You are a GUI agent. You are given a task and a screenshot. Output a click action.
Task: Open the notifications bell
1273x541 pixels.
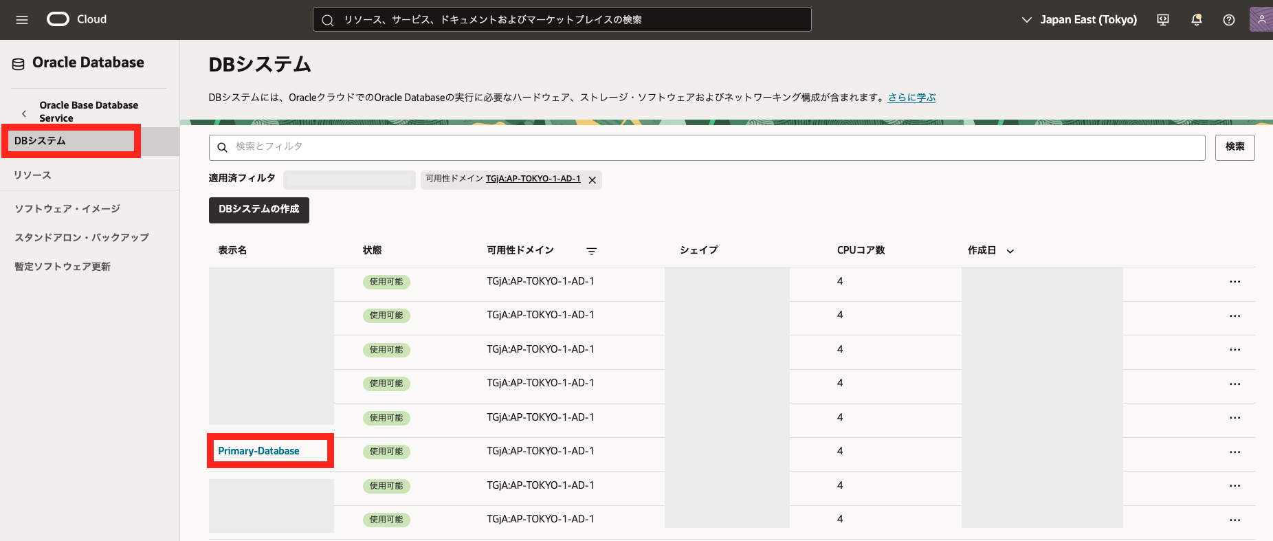(x=1196, y=20)
